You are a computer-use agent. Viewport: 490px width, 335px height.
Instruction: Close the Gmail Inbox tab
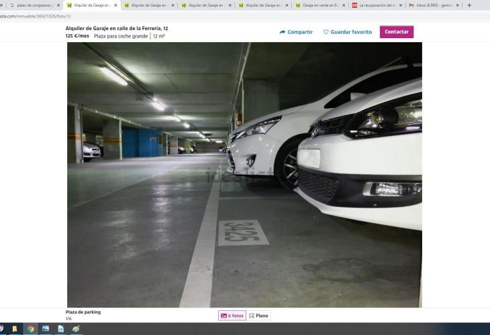[x=458, y=5]
